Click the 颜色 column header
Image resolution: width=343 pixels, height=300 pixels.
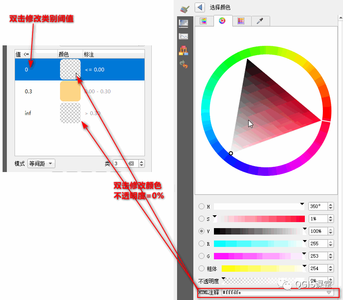(x=70, y=54)
